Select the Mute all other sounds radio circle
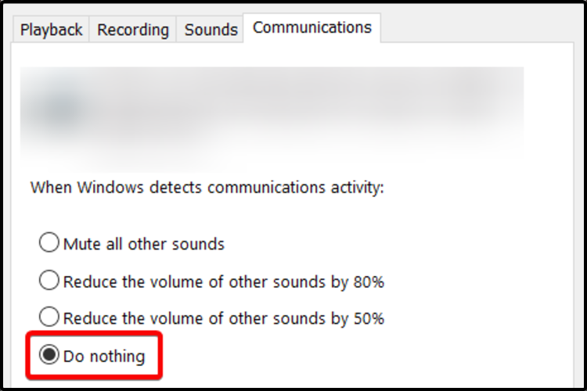 pyautogui.click(x=49, y=243)
